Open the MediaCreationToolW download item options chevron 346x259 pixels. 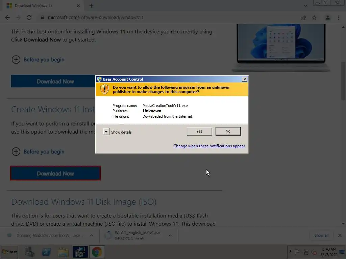[x=91, y=235]
